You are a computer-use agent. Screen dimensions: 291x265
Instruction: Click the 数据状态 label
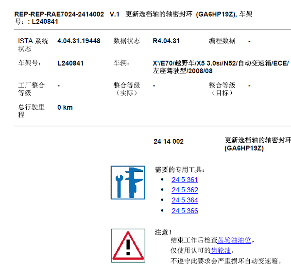[127, 41]
